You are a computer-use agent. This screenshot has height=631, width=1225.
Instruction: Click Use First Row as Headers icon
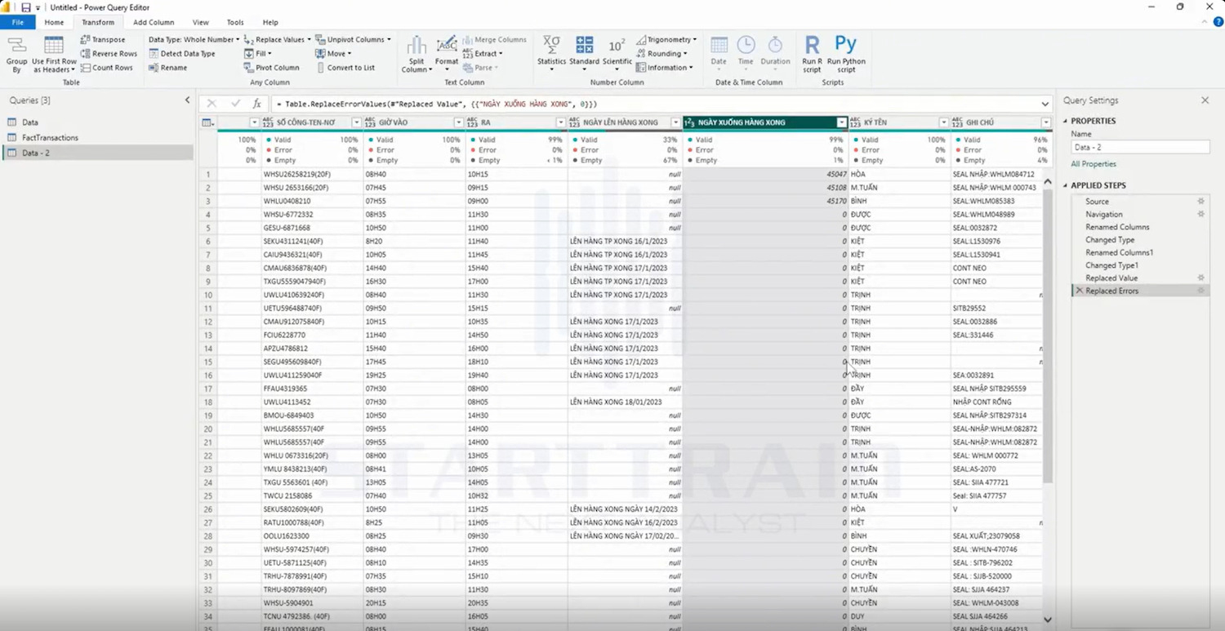(x=54, y=55)
